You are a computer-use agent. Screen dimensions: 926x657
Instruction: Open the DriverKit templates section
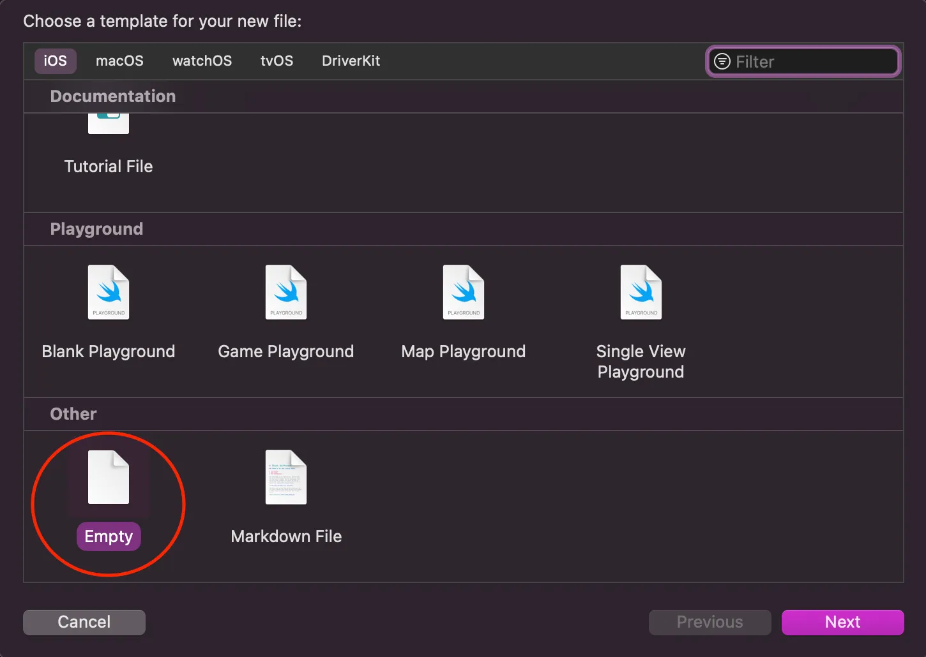pyautogui.click(x=351, y=61)
